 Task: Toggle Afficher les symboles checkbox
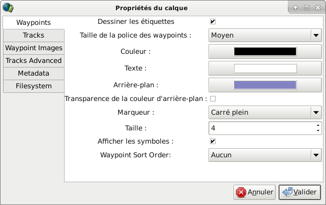click(213, 141)
